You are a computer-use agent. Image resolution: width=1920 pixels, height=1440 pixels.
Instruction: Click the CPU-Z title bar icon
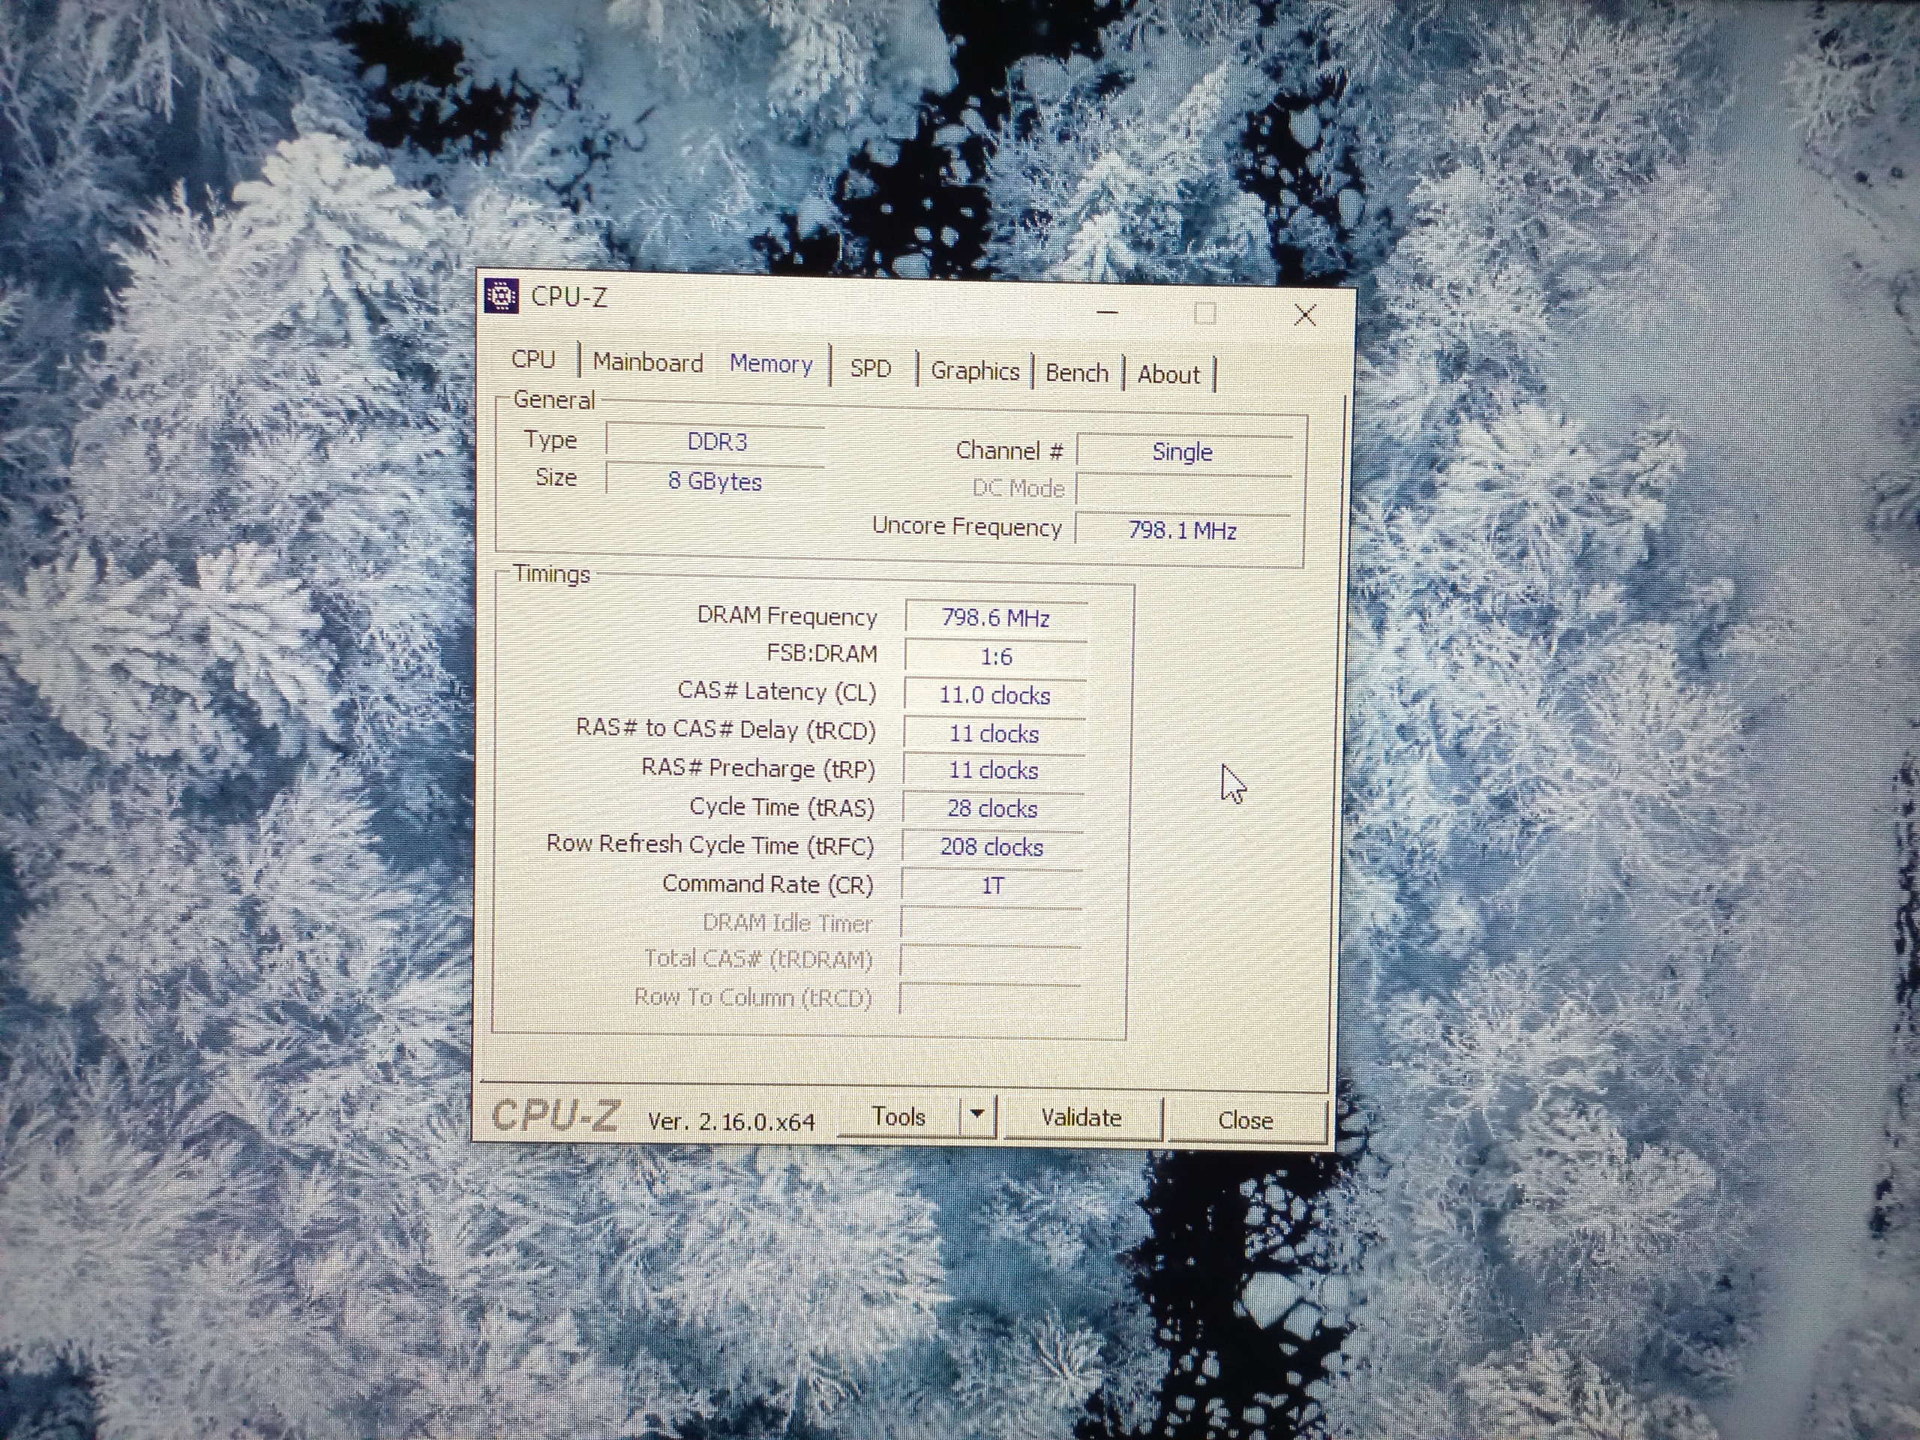click(502, 296)
